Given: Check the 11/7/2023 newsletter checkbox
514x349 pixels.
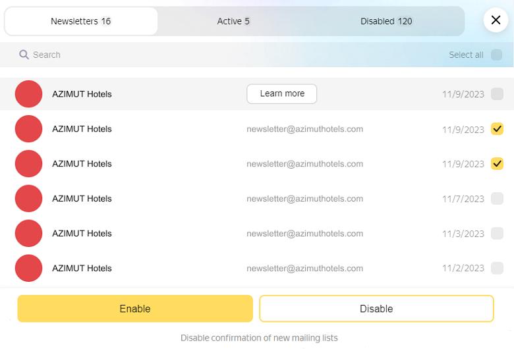Looking at the screenshot, I should (x=497, y=199).
